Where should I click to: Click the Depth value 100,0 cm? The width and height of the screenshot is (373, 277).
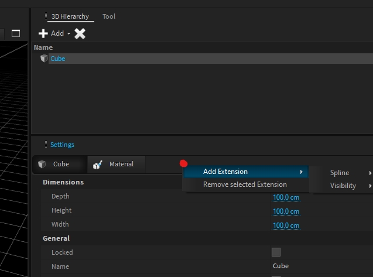(x=286, y=197)
